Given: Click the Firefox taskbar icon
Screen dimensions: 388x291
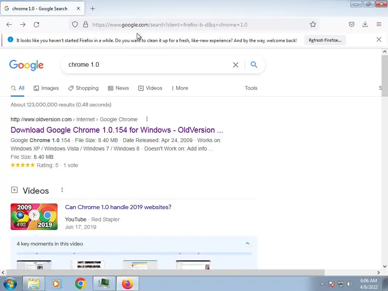Looking at the screenshot, I should [x=127, y=283].
